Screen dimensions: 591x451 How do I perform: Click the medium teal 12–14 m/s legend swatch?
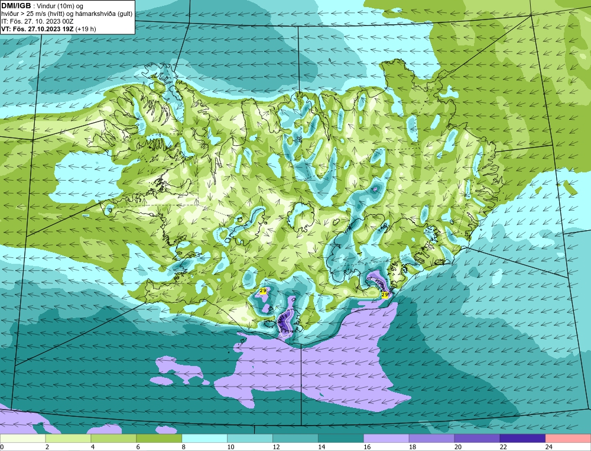tap(295, 439)
